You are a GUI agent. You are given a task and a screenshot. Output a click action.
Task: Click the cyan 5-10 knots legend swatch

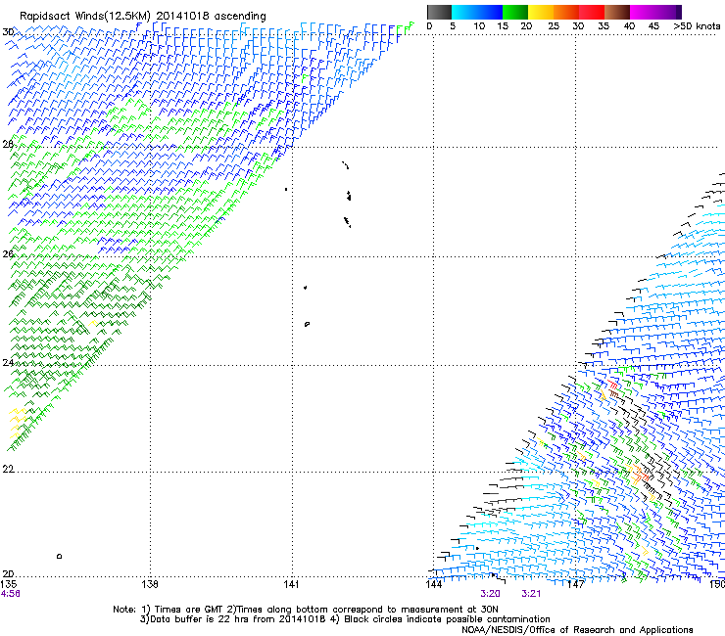pos(464,12)
